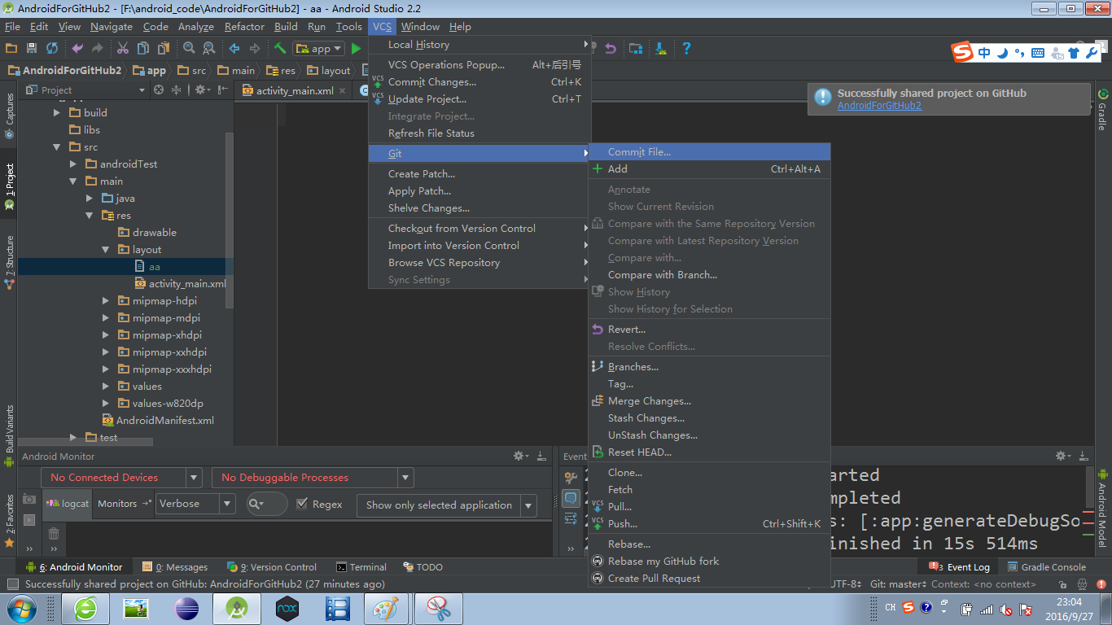Open the Gradle Console button
The width and height of the screenshot is (1112, 625).
click(1047, 567)
